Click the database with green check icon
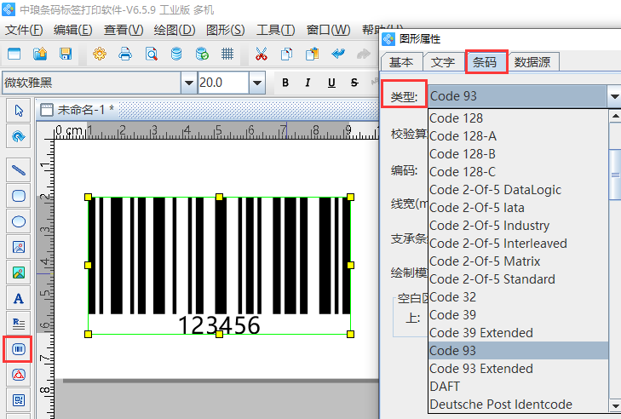Image resolution: width=621 pixels, height=419 pixels. click(x=202, y=54)
